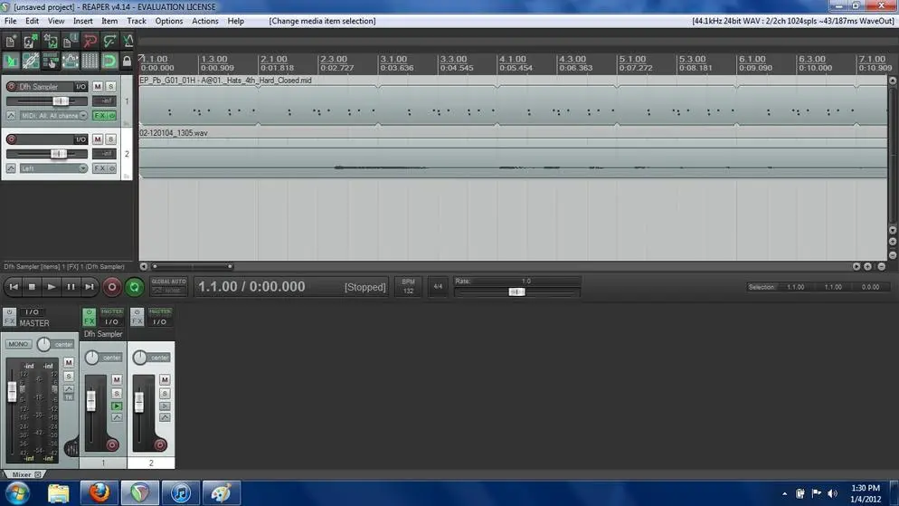899x506 pixels.
Task: Open track 1 envelope button in track panel
Action: pos(11,116)
